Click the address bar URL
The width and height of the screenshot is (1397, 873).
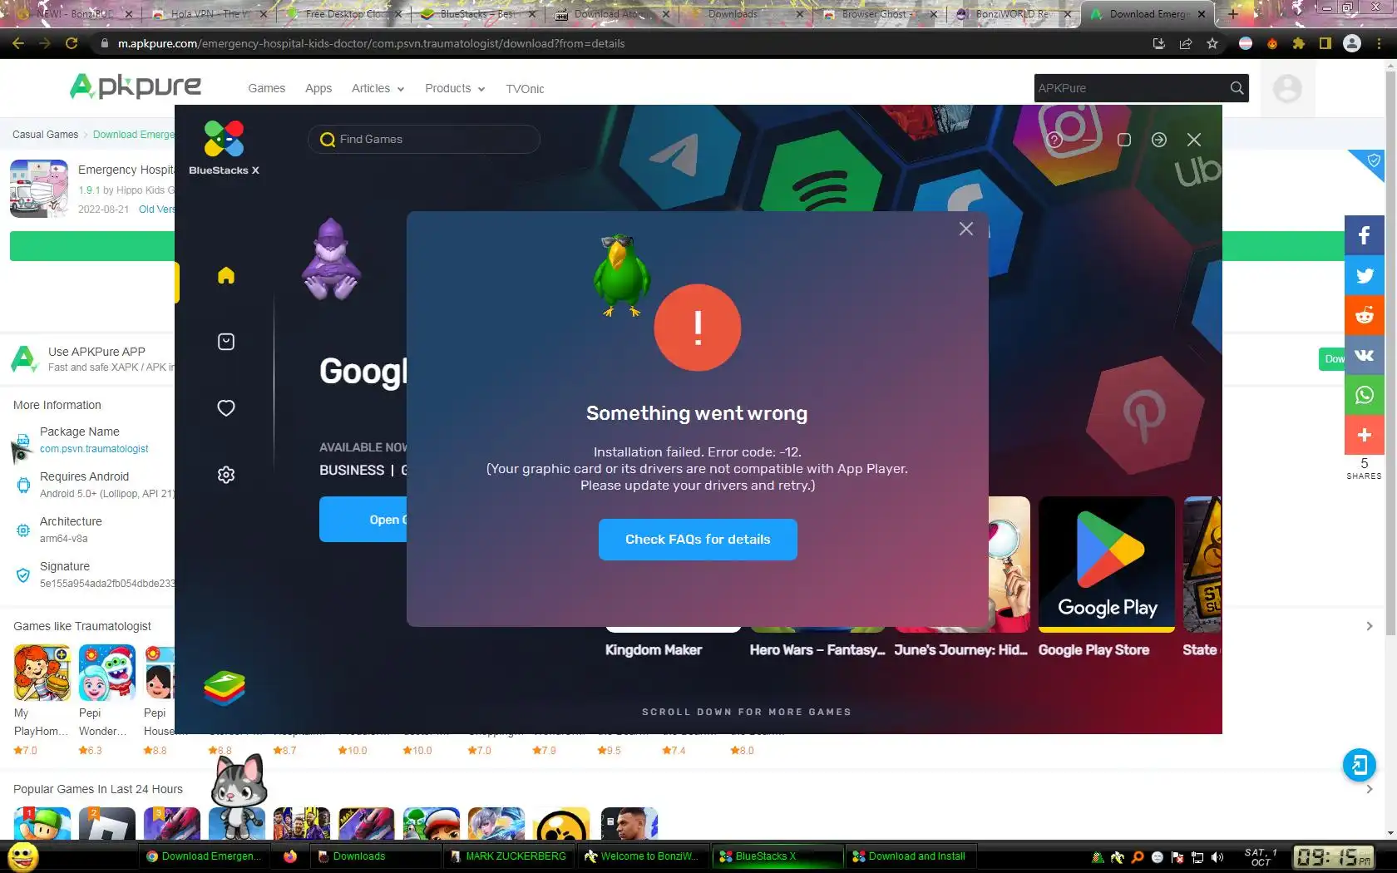click(x=371, y=43)
